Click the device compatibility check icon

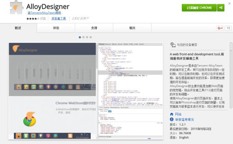point(173,45)
